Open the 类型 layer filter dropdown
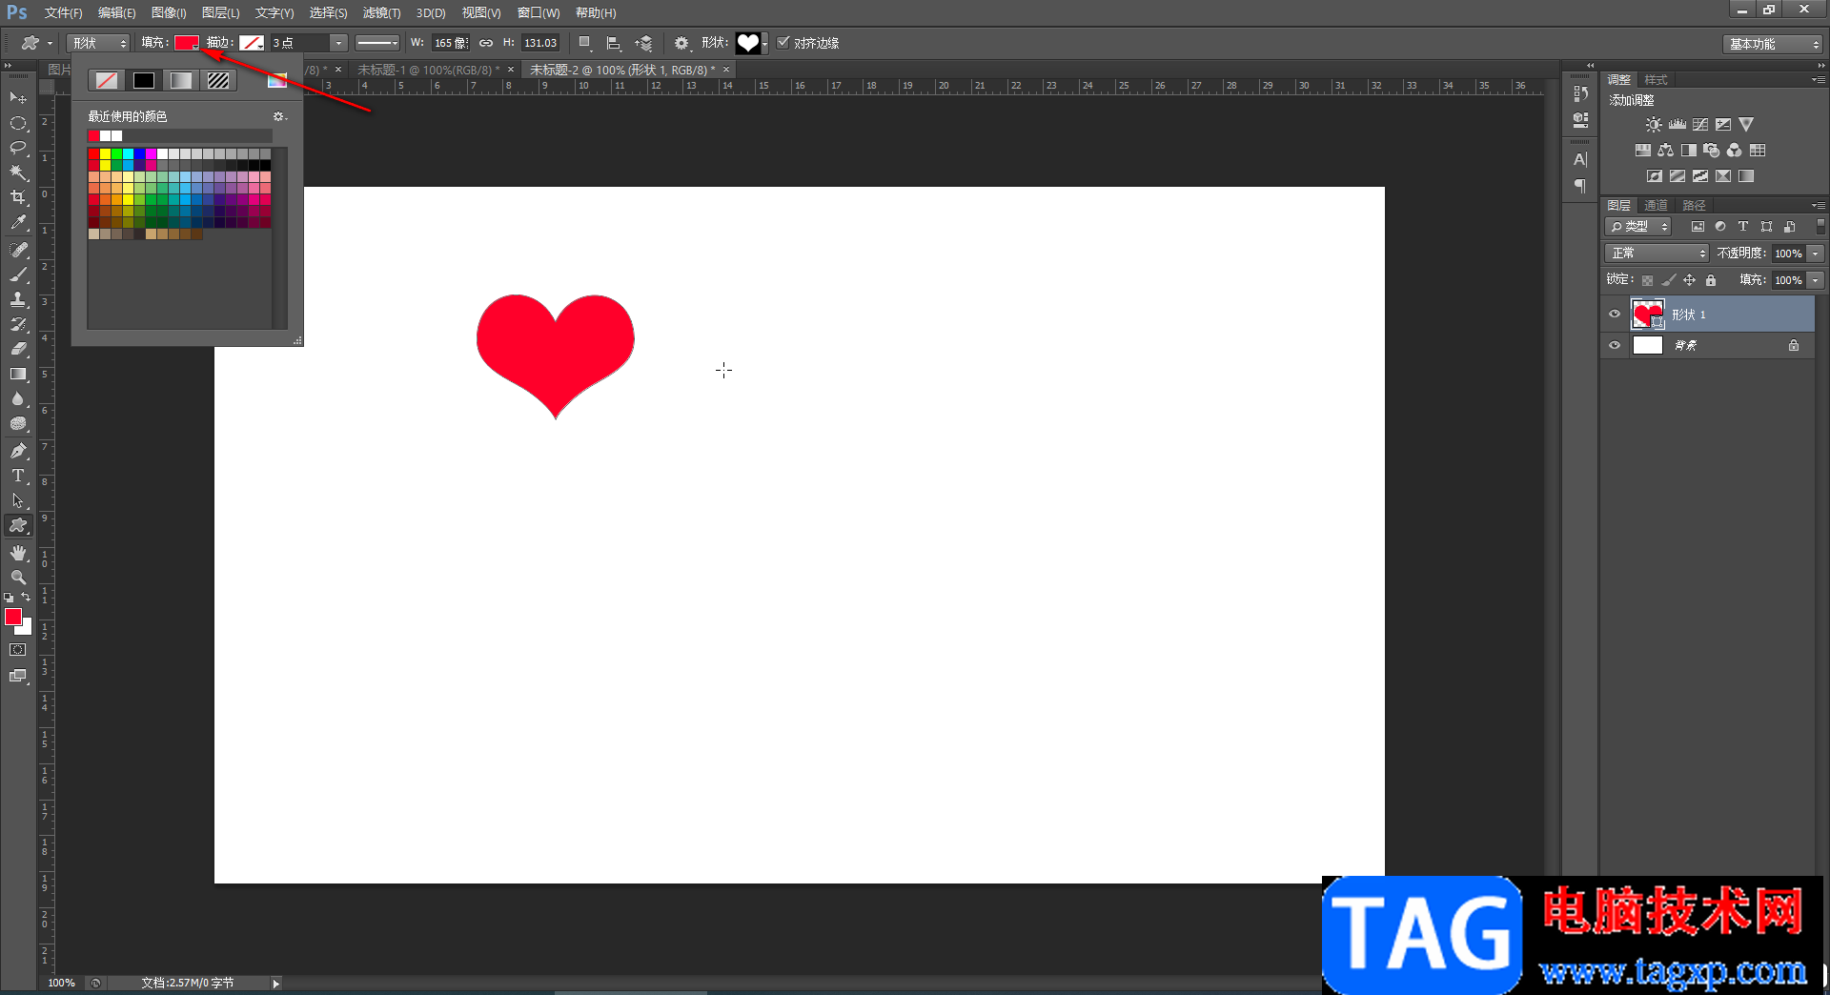Image resolution: width=1830 pixels, height=995 pixels. click(x=1638, y=227)
